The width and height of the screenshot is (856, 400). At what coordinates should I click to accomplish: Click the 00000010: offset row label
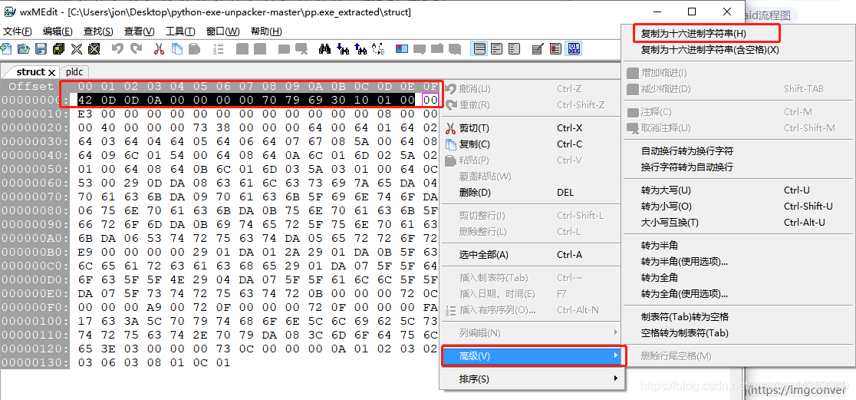point(35,113)
